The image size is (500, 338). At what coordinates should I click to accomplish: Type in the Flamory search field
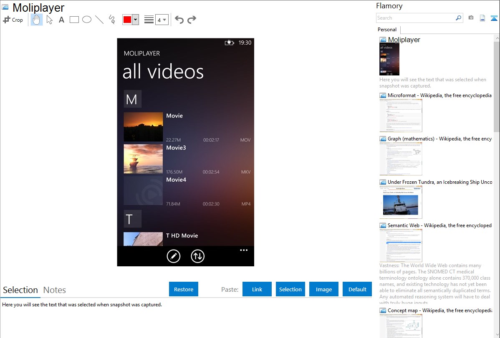(x=415, y=18)
